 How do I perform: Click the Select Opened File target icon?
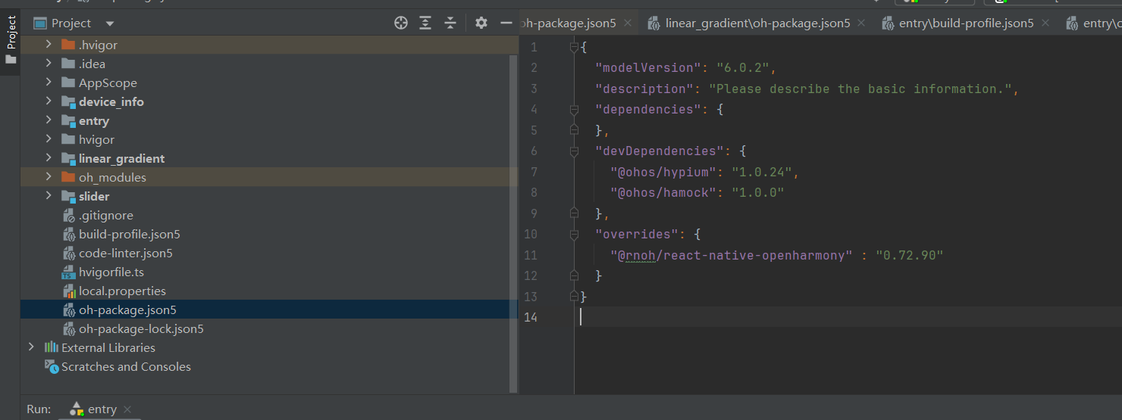401,23
